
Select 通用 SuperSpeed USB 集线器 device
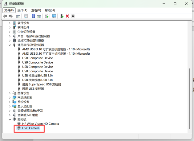[x=42, y=84]
